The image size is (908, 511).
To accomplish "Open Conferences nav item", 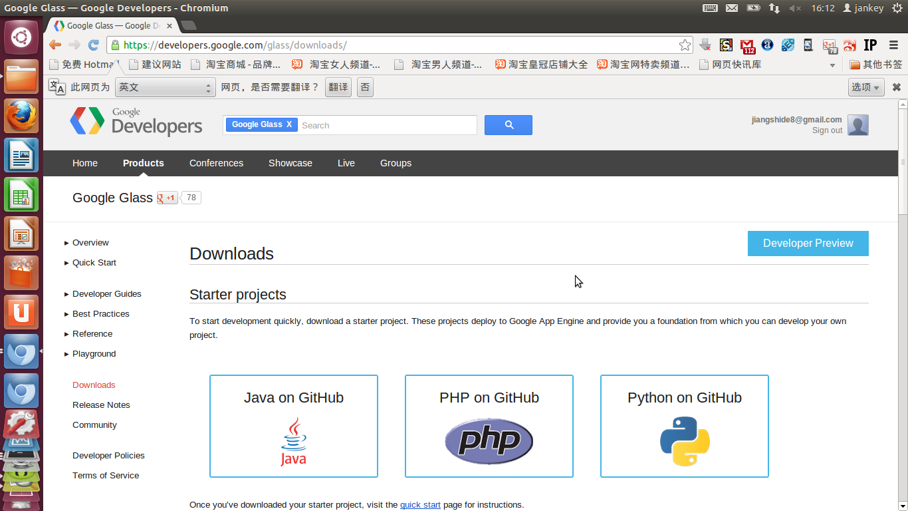I will click(216, 163).
